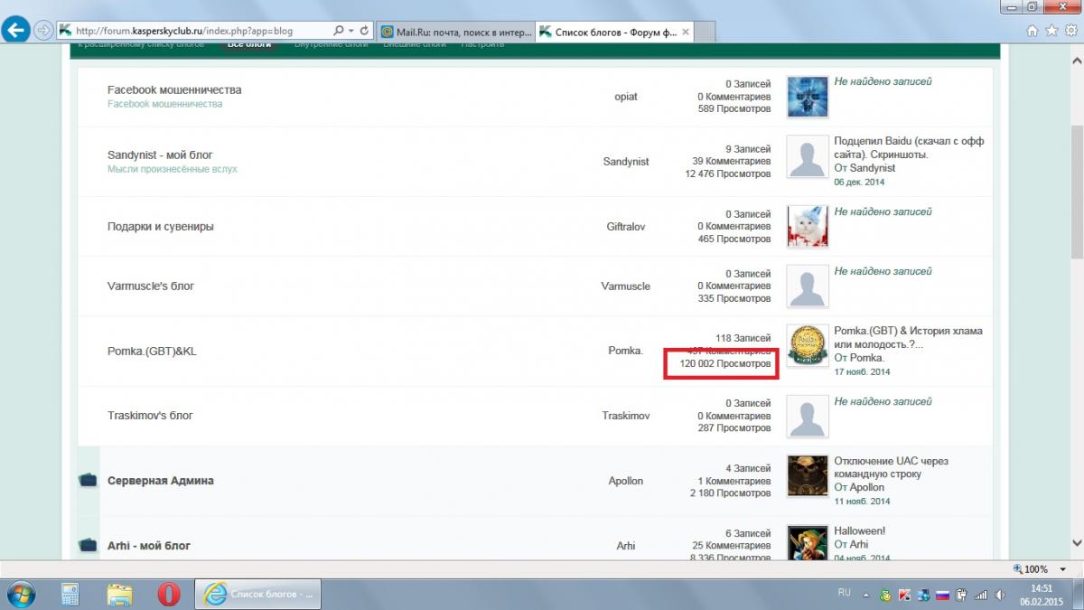This screenshot has width=1084, height=610.
Task: Click the RU language indicator
Action: (x=845, y=594)
